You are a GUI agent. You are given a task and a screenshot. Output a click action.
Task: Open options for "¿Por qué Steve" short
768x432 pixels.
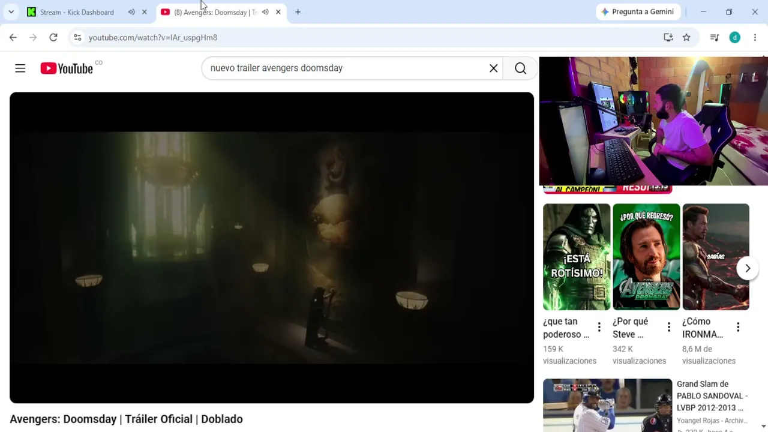[668, 328]
